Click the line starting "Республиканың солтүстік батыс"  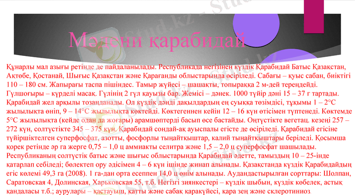(168, 156)
